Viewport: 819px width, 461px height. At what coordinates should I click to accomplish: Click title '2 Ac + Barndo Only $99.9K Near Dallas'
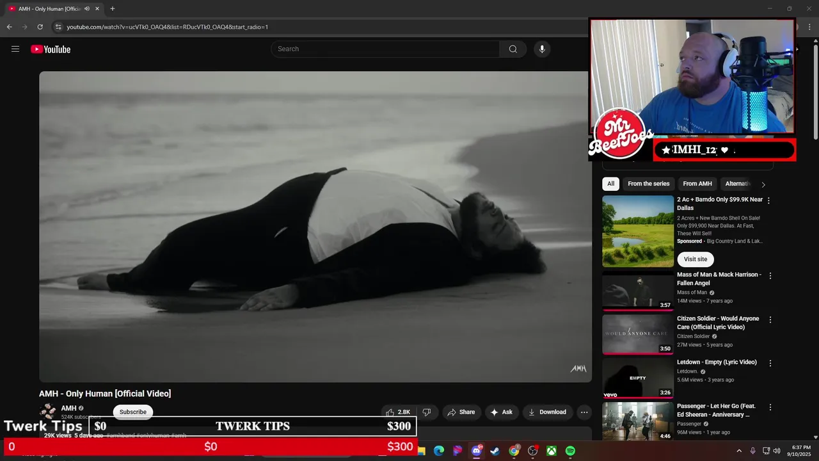pyautogui.click(x=720, y=204)
